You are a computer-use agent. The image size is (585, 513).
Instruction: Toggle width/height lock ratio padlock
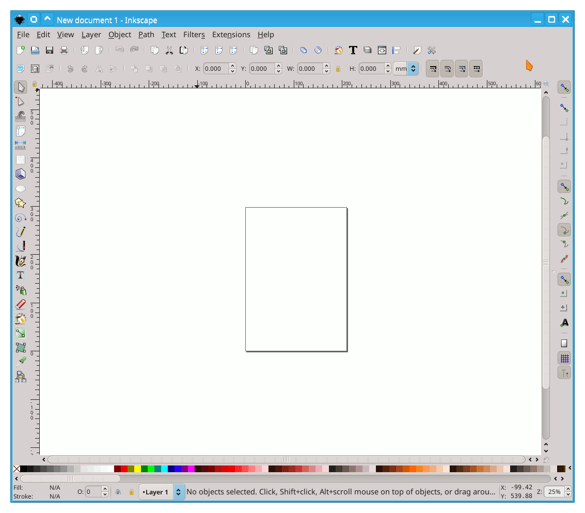tap(338, 69)
